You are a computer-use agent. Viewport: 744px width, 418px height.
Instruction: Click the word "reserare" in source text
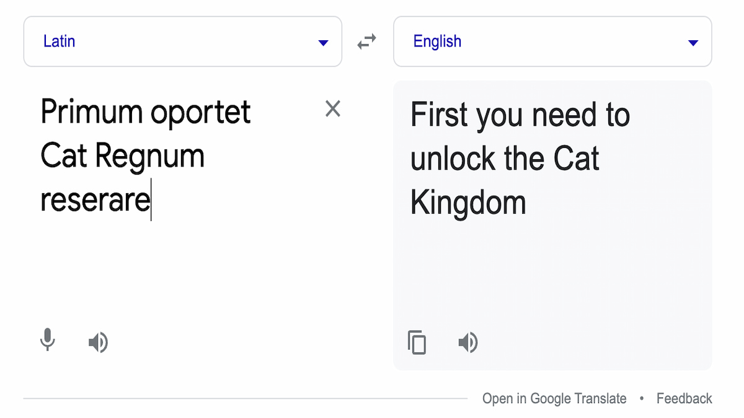[x=95, y=200]
